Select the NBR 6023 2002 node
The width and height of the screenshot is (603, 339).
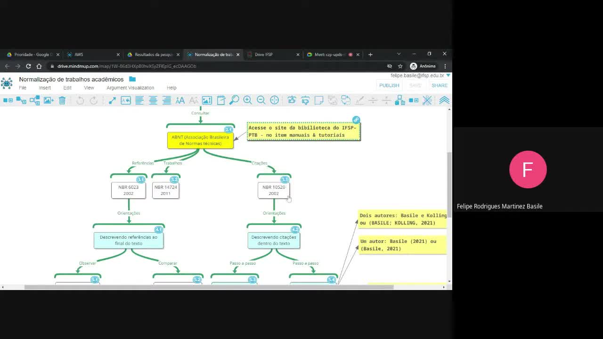point(129,190)
